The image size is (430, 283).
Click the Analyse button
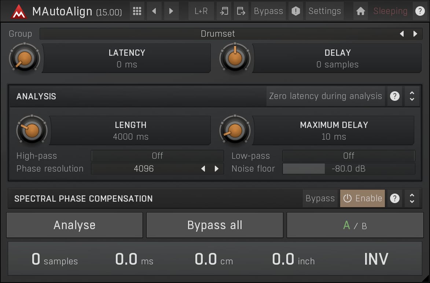click(x=74, y=225)
